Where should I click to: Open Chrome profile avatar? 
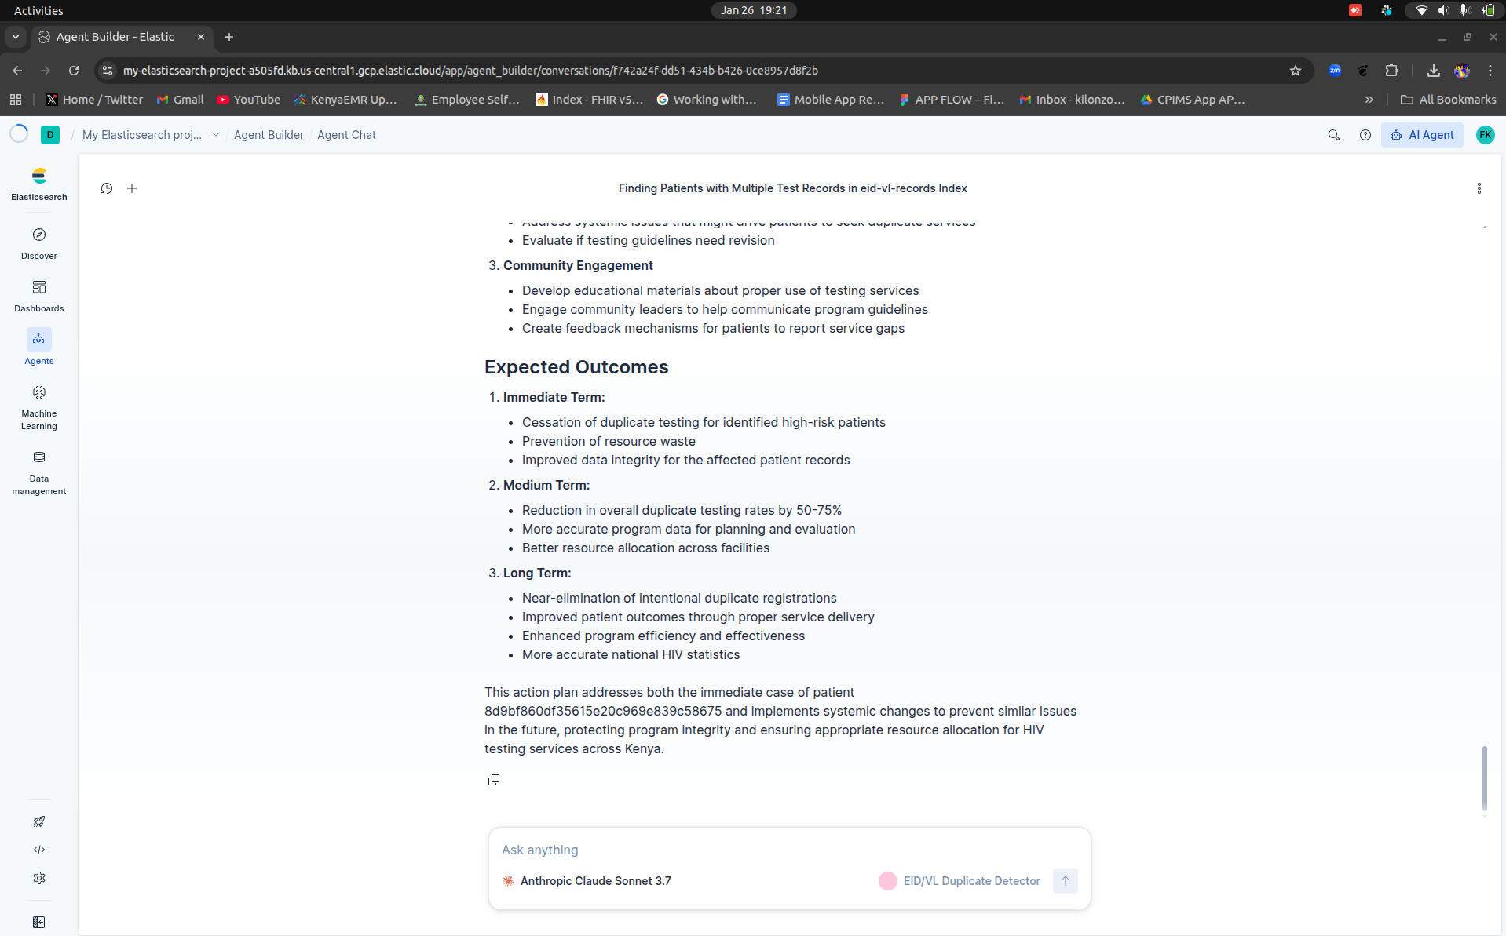(1461, 71)
